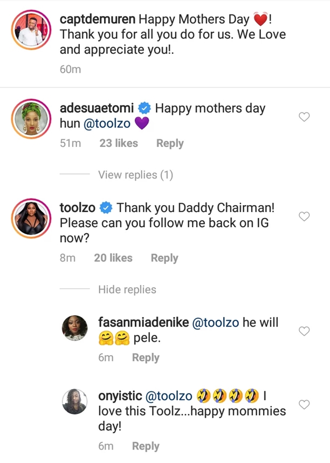Open toolzo's profile avatar
Viewport: 330px width, 463px height.
coord(29,218)
